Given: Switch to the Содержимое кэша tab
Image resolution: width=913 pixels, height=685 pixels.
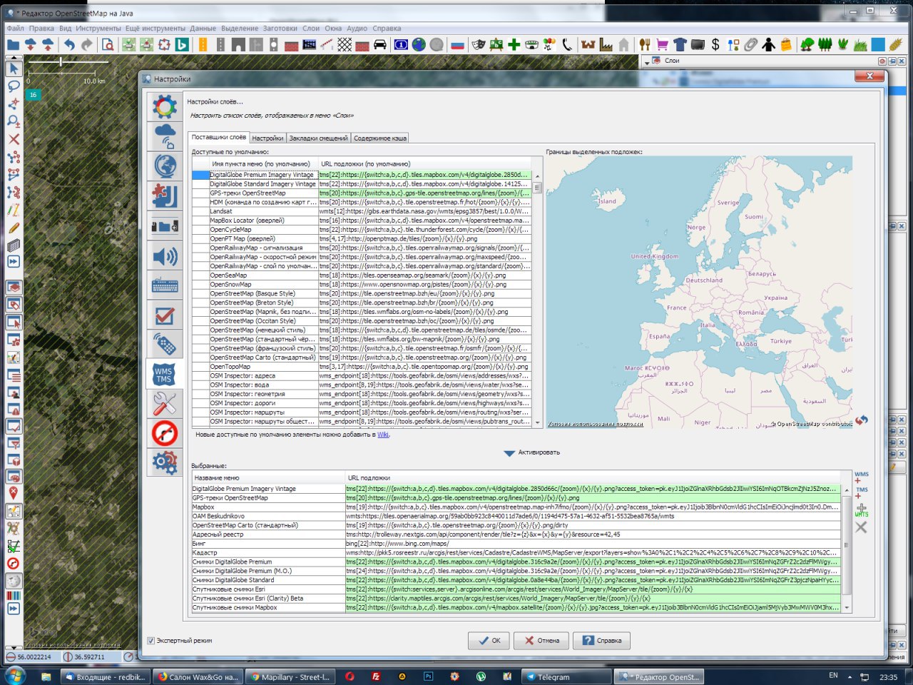Looking at the screenshot, I should pos(380,138).
